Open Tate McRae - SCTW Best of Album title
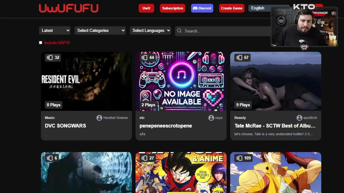 [x=275, y=126]
